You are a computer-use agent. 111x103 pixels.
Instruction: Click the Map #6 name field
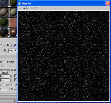point(12,51)
